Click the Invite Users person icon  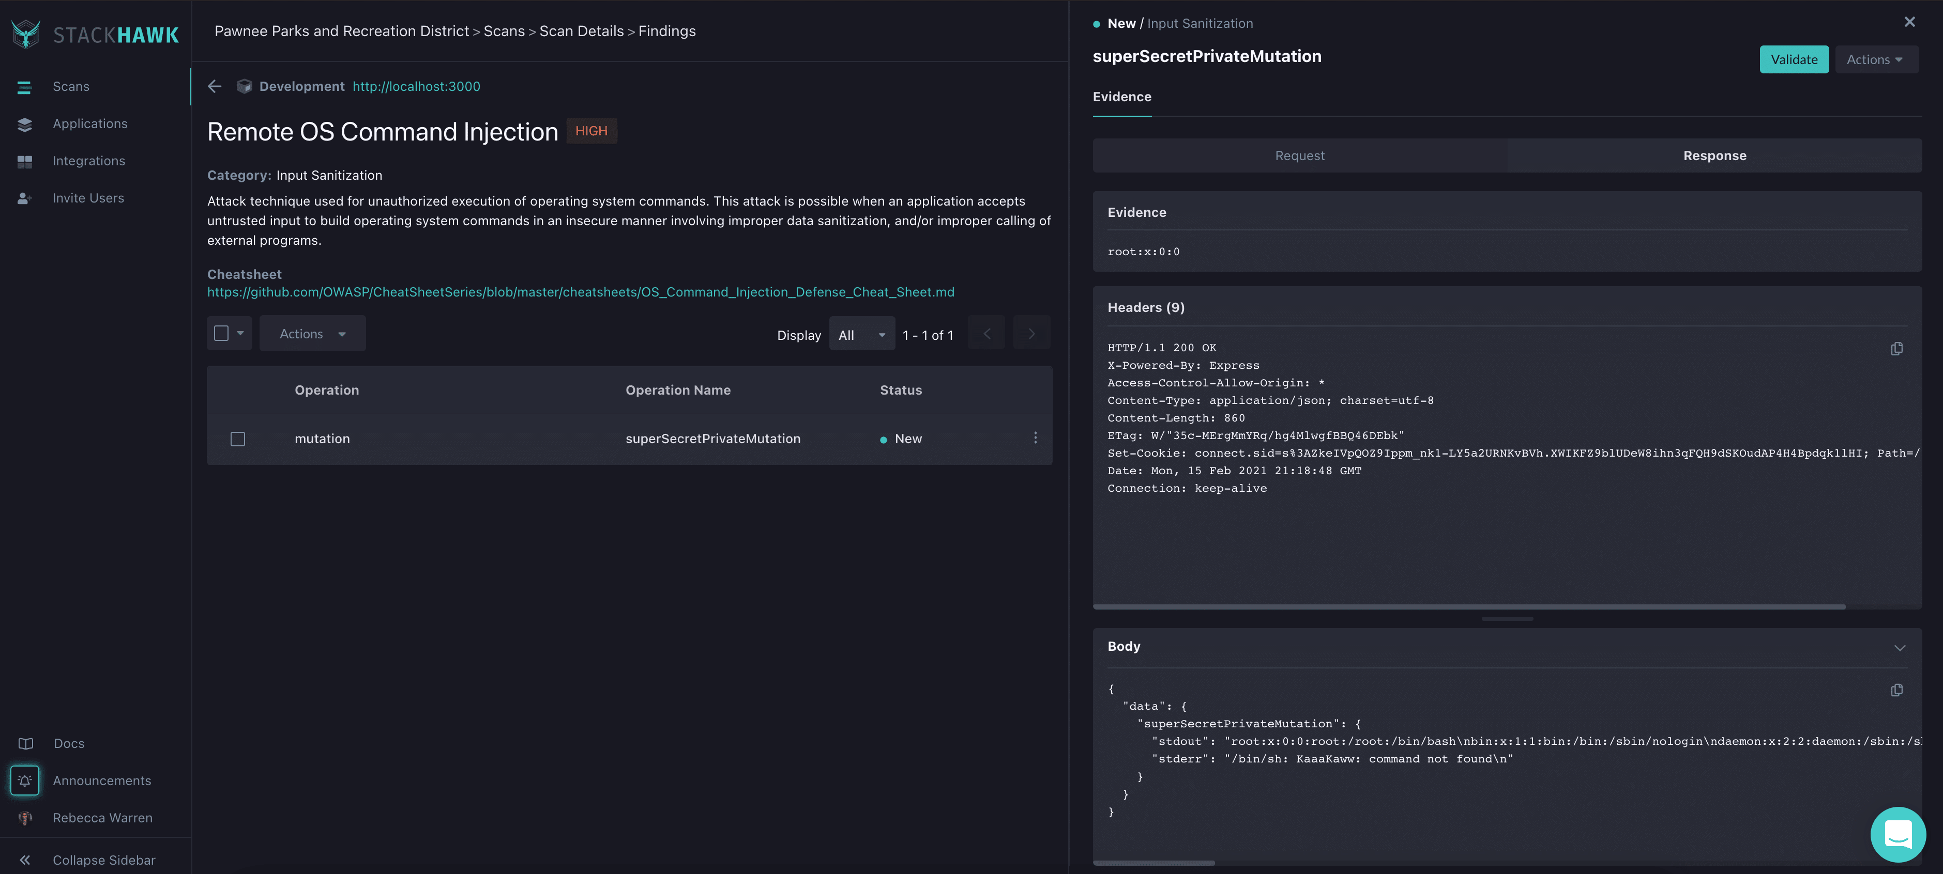[x=25, y=198]
